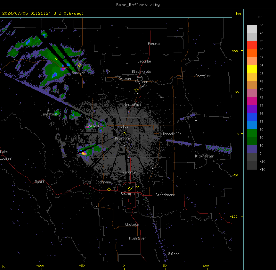Select the white 70-80 dBZ legend swatch
Viewport: 276px width, 270px height.
coord(252,29)
